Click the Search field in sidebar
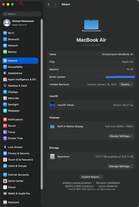This screenshot has height=207, width=139. pyautogui.click(x=22, y=14)
